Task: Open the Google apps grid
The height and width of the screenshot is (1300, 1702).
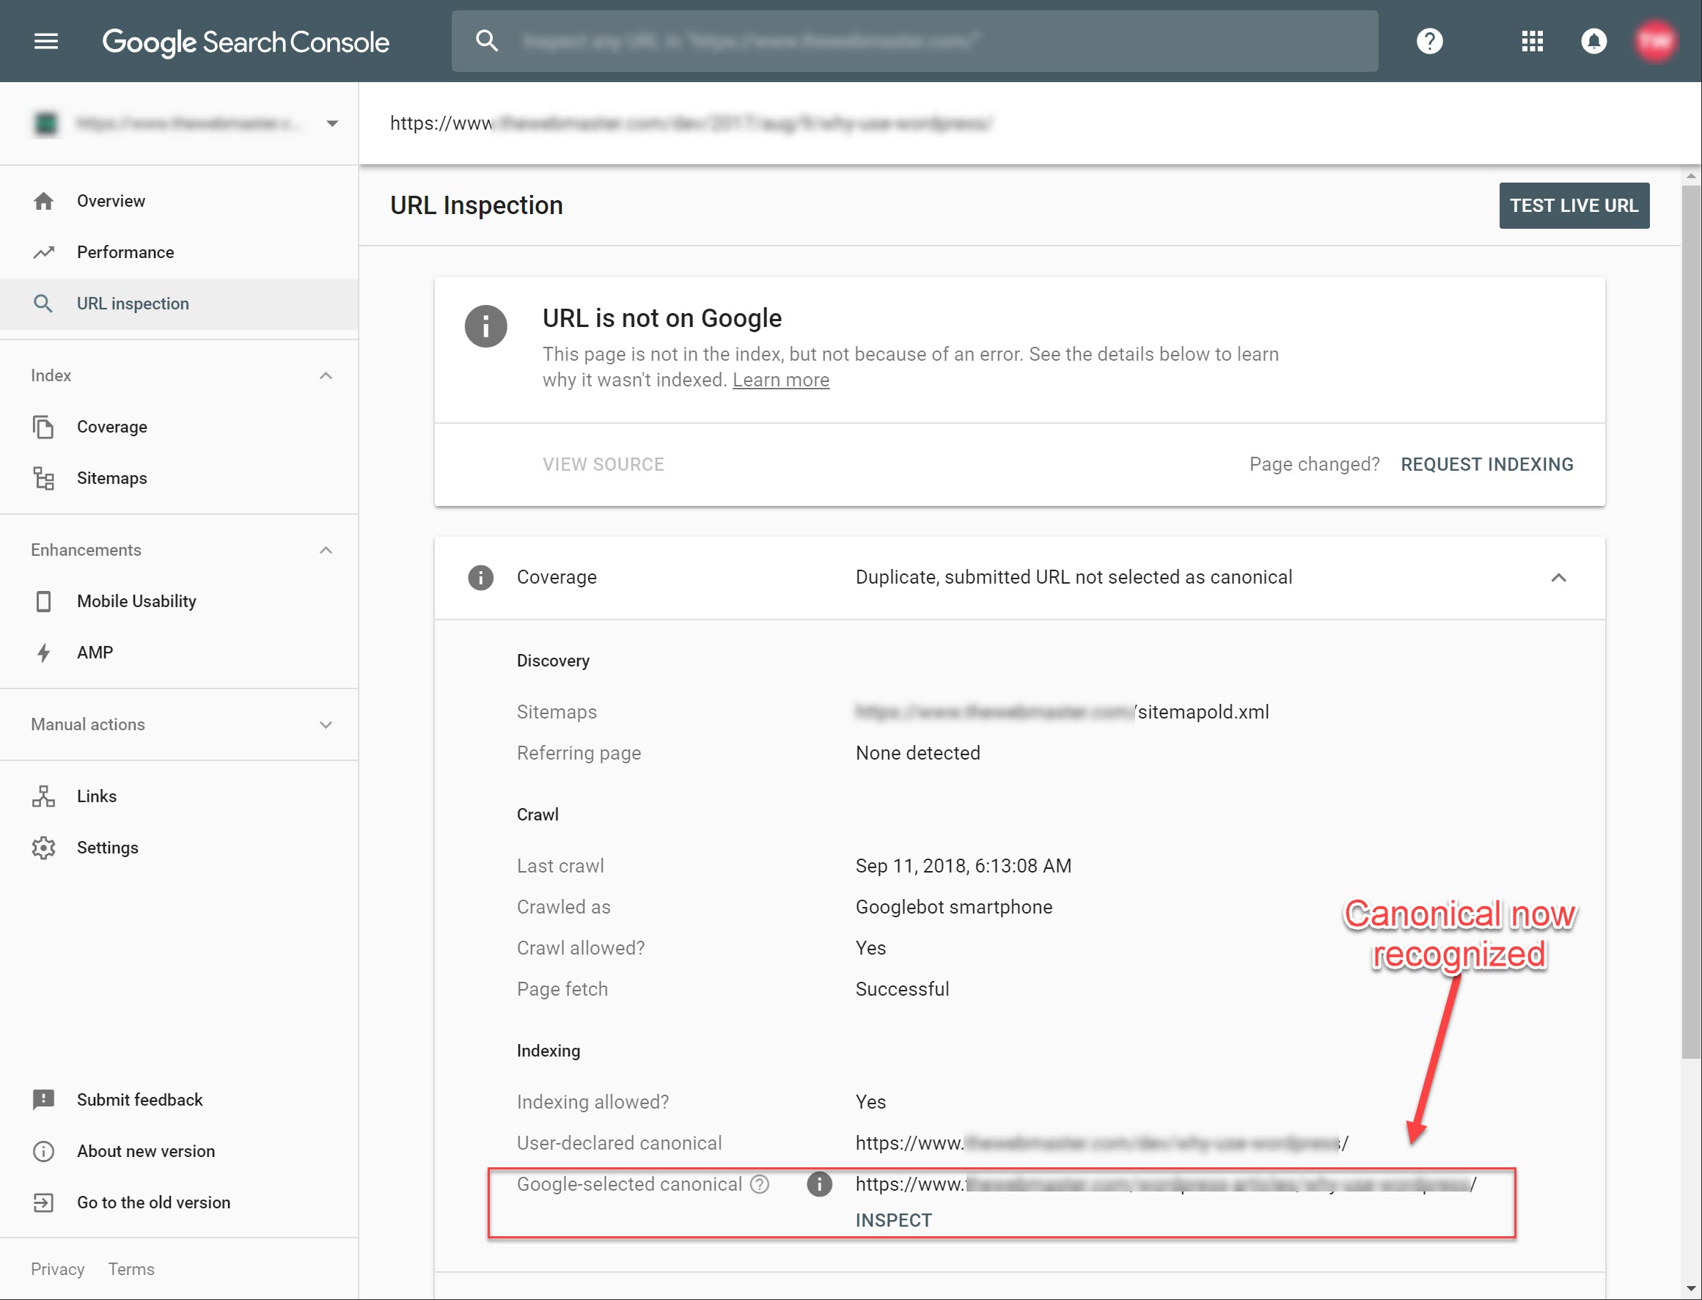Action: point(1532,41)
